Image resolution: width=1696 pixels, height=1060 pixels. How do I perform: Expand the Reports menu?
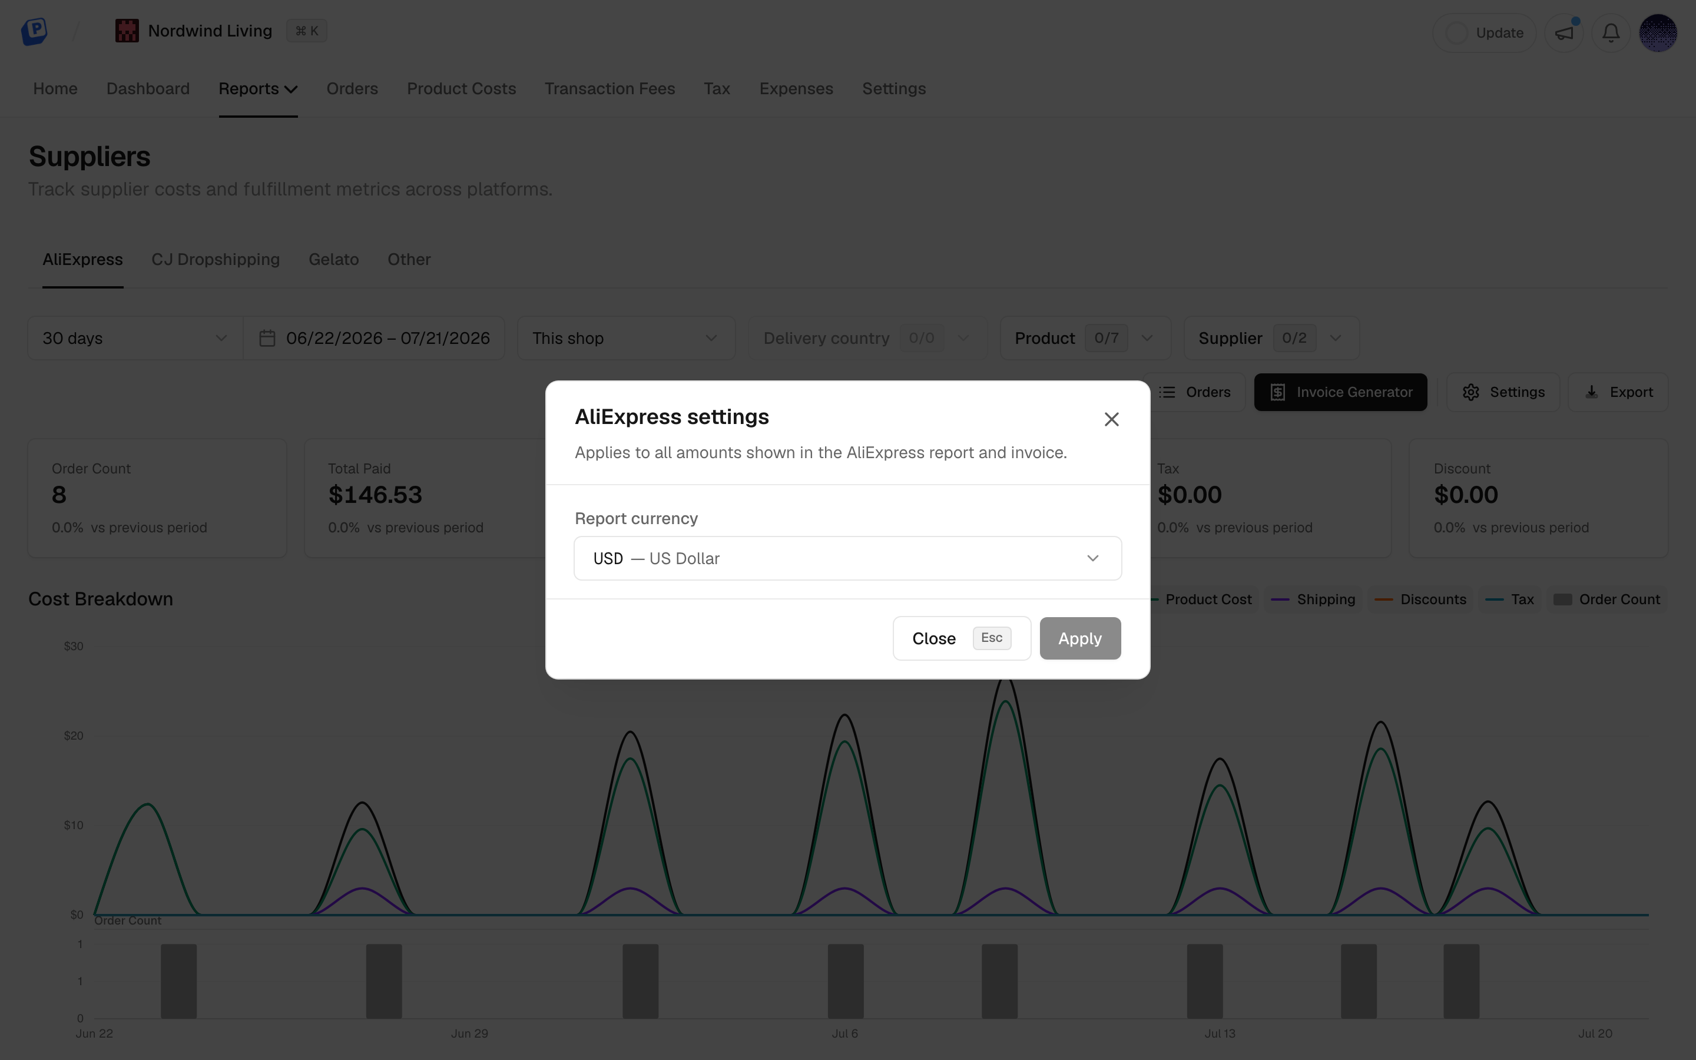[x=258, y=88]
